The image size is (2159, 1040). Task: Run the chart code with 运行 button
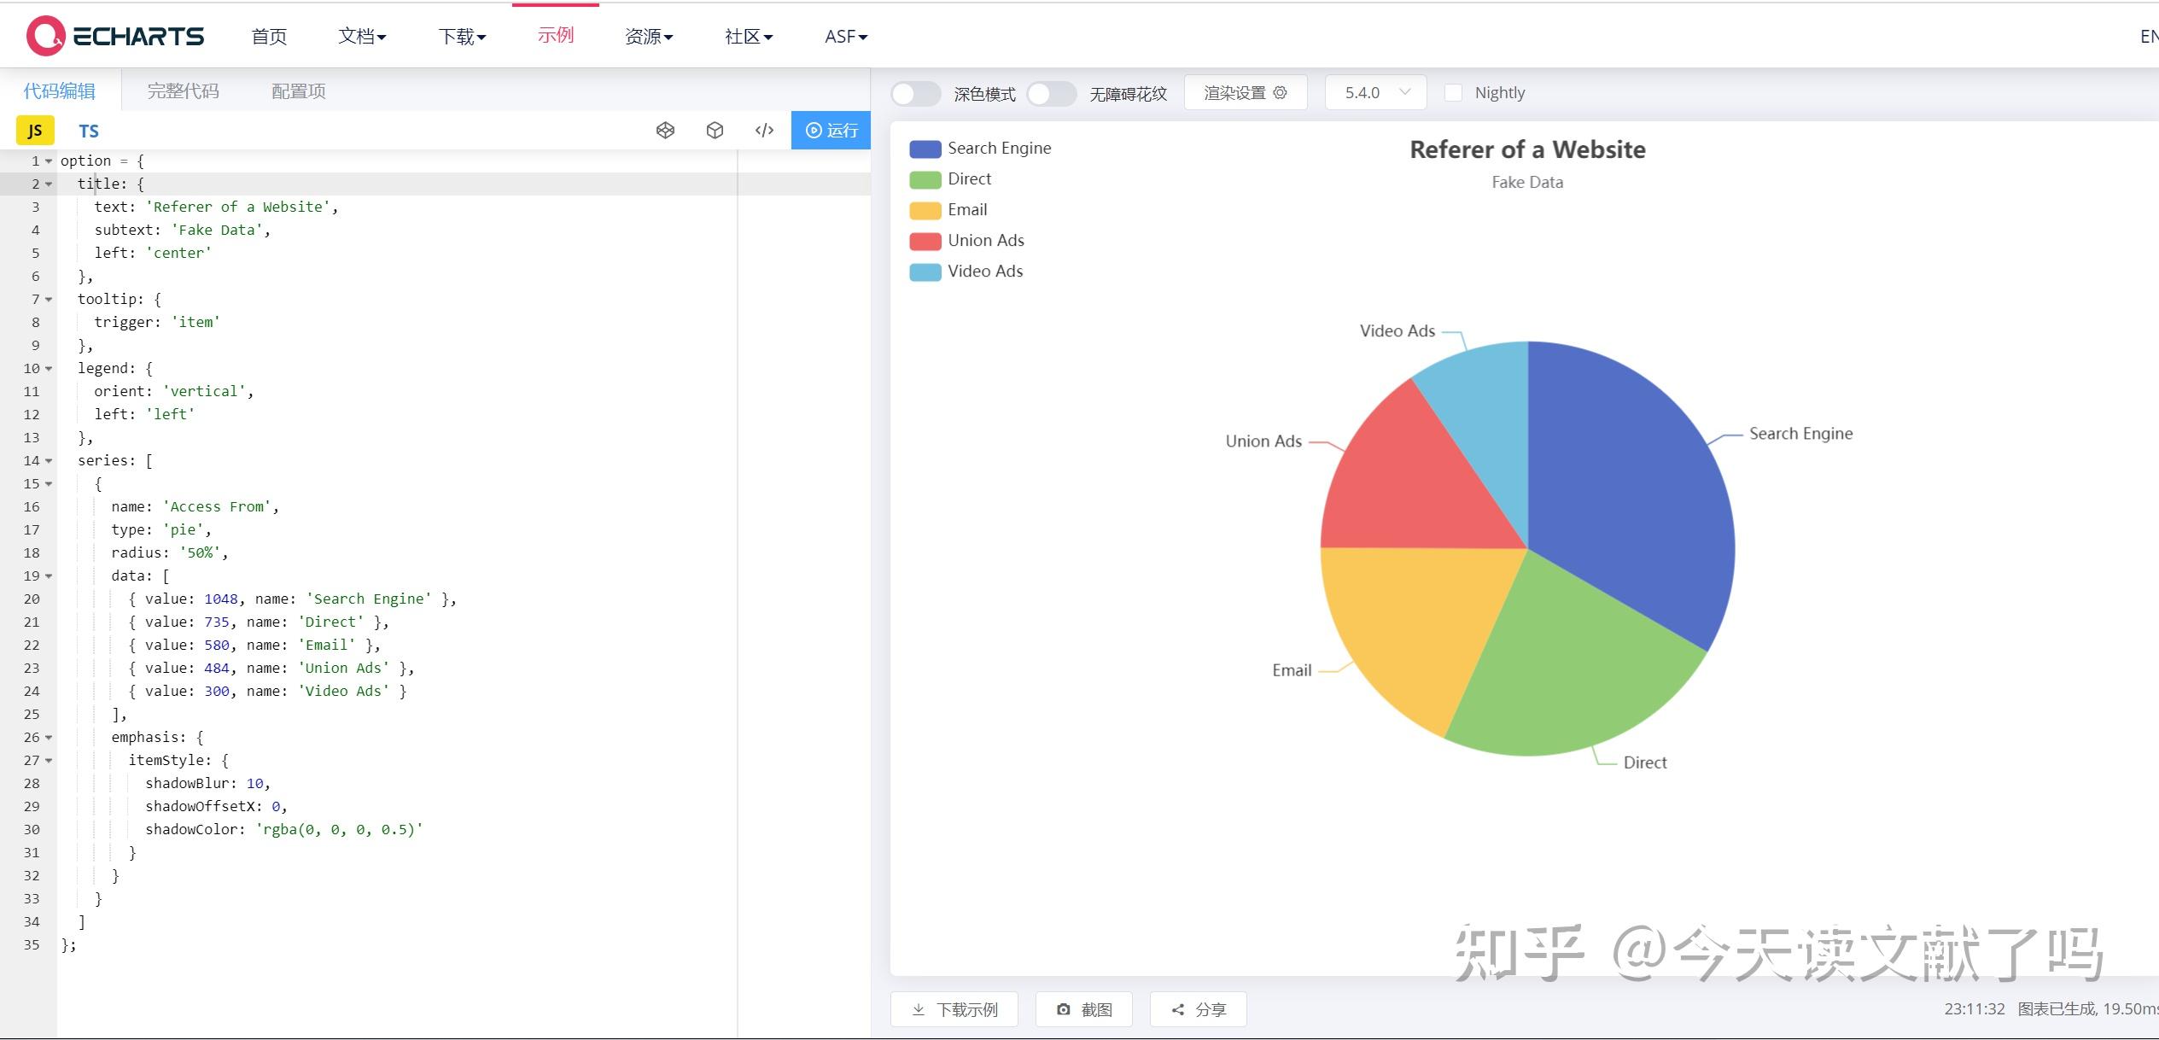point(830,130)
